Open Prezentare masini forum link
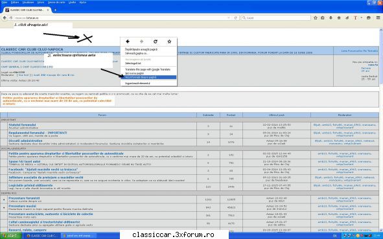 22,206
